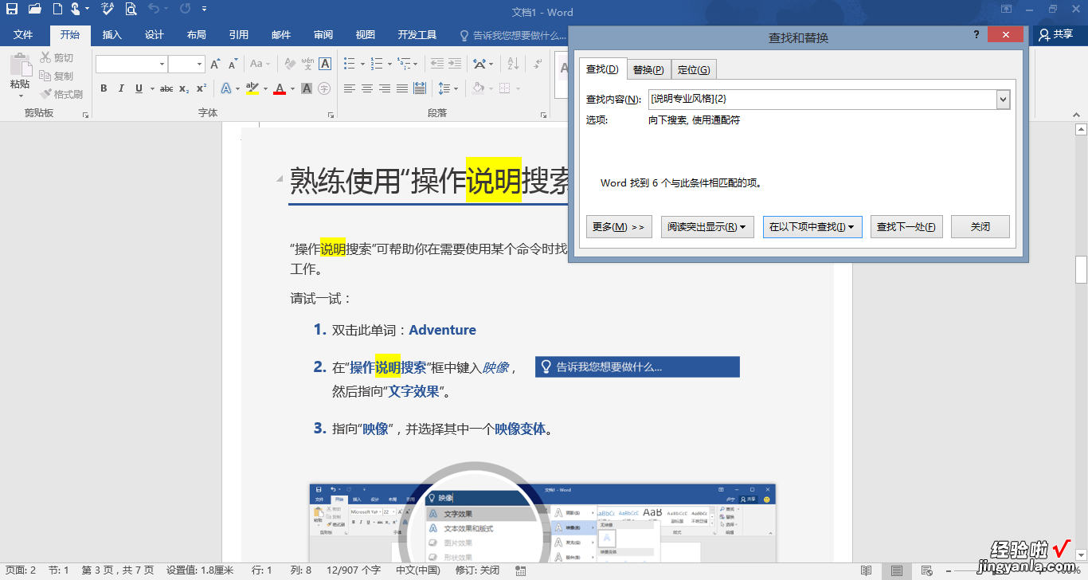Apply superscript formatting
Screen dimensions: 1088x580
202,88
